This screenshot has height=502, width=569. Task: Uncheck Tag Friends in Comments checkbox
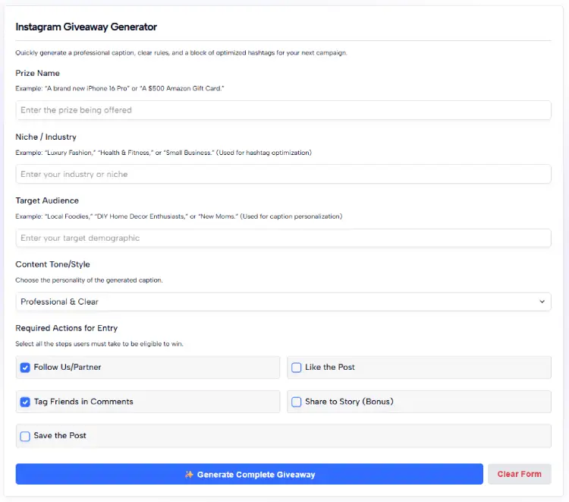[x=25, y=402]
